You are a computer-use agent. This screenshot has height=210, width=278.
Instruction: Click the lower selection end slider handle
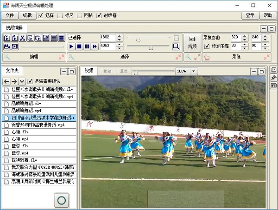pos(151,47)
